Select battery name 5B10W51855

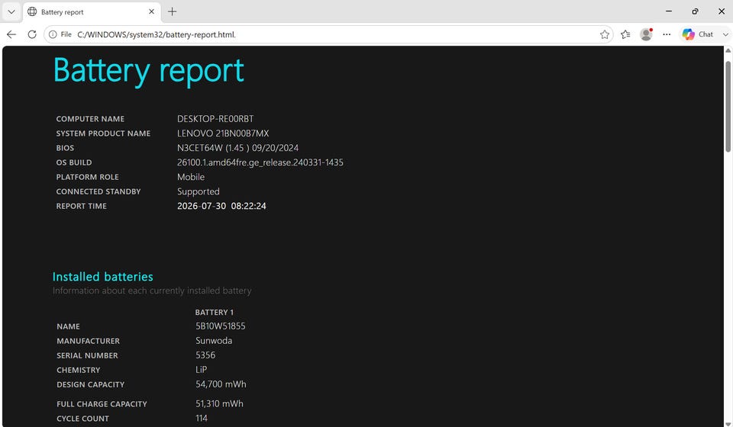pos(220,326)
